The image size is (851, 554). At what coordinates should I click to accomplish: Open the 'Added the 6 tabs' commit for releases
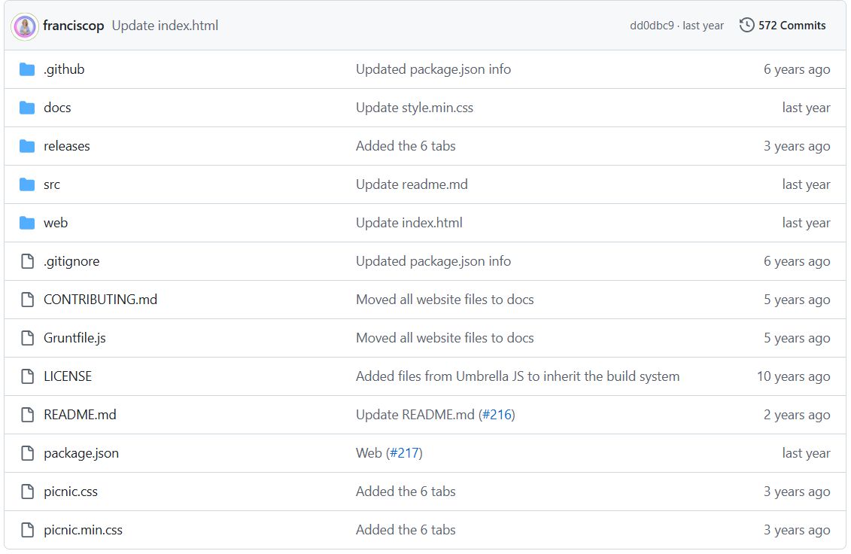406,145
